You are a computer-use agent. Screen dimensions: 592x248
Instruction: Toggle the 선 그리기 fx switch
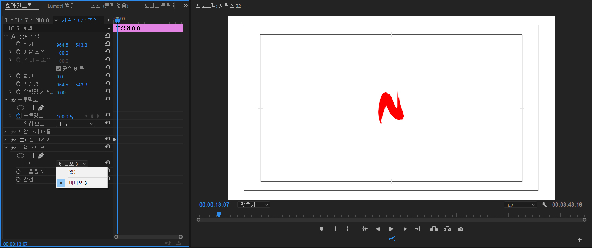tap(13, 140)
